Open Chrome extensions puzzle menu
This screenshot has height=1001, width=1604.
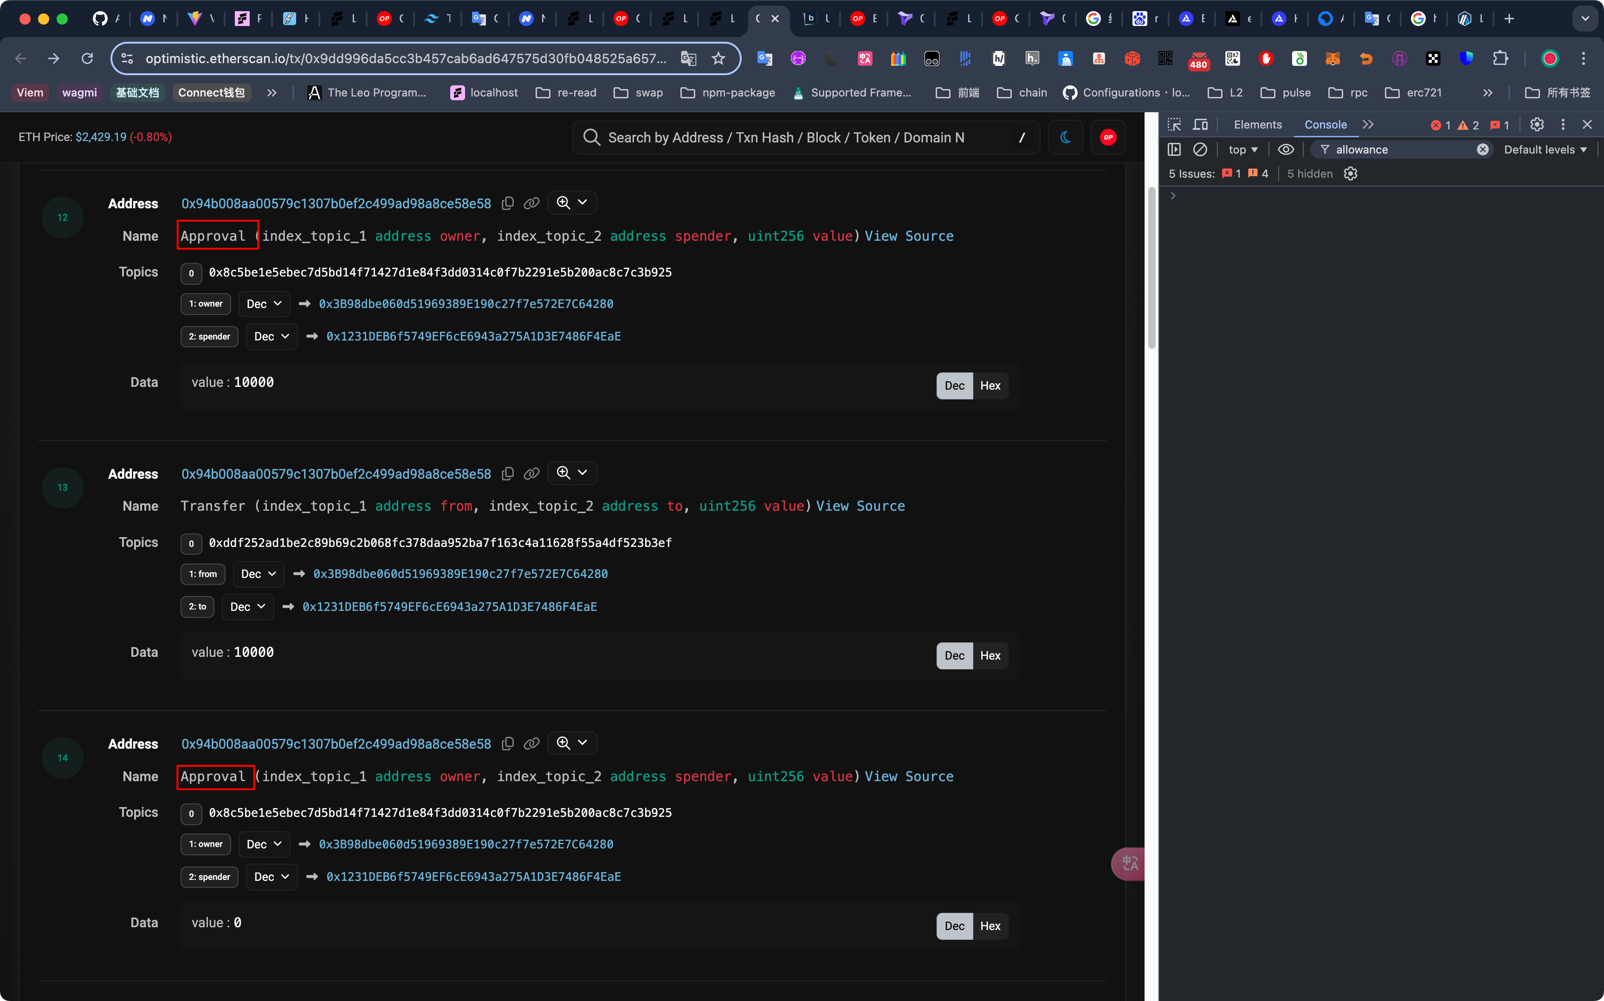tap(1501, 58)
